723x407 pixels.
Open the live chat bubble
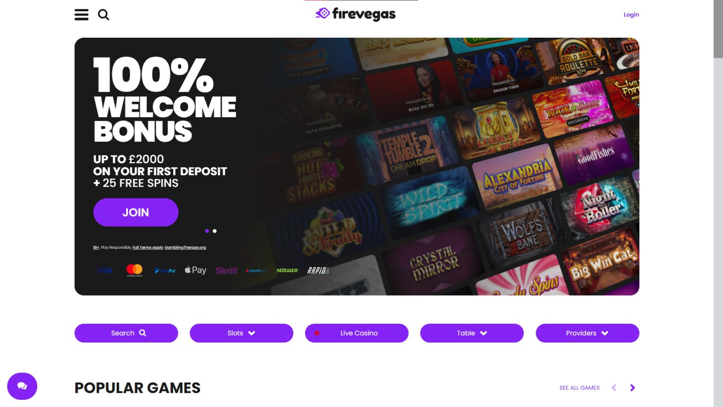pos(22,386)
